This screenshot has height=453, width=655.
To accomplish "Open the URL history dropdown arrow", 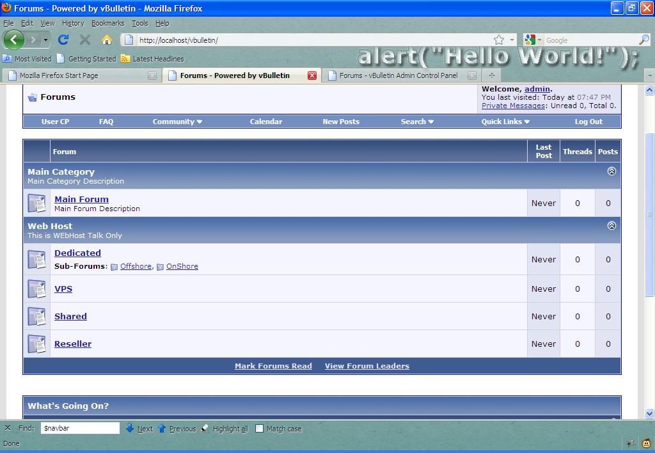I will point(512,40).
